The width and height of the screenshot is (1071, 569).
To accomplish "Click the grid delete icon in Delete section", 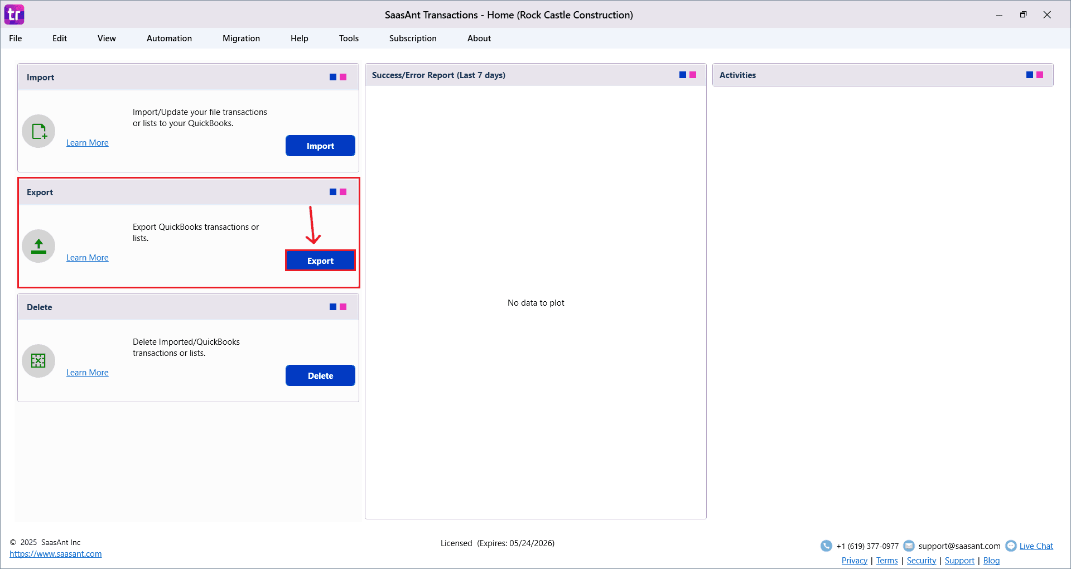I will 38,361.
